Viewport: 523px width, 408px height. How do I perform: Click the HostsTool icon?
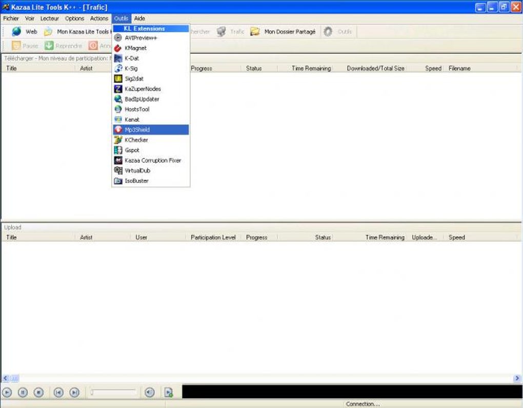pos(118,109)
